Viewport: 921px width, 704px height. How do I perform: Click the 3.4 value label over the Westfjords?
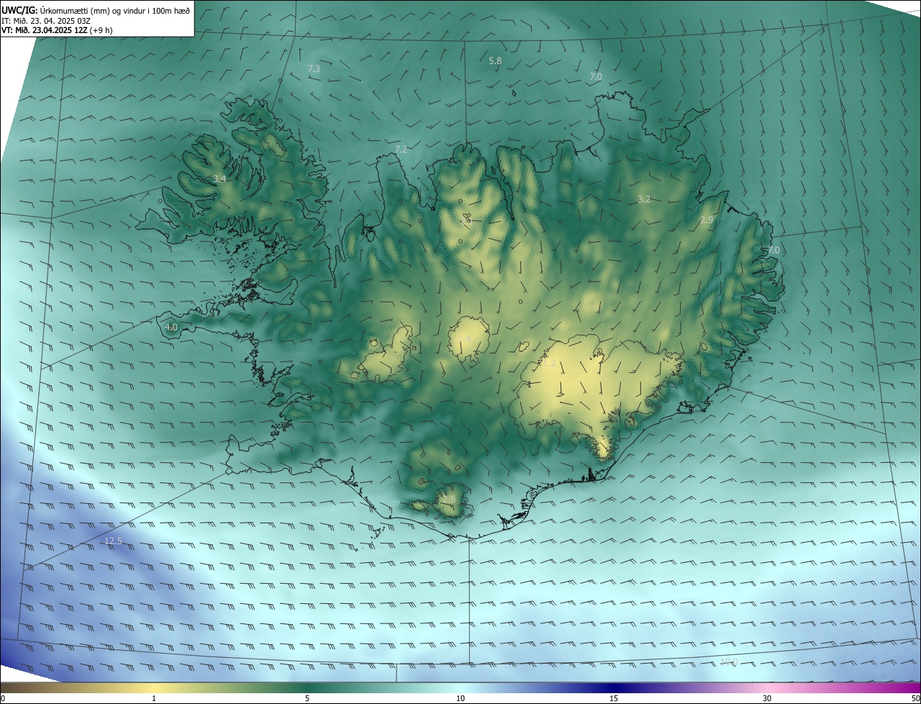[219, 179]
